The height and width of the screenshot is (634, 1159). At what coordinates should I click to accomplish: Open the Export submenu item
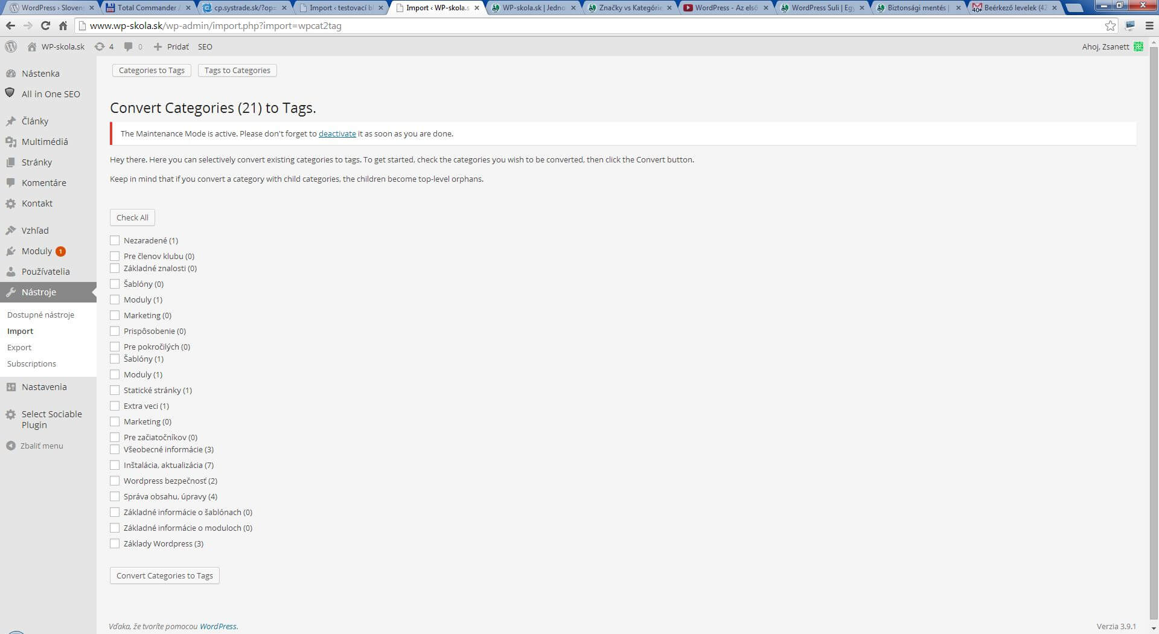(19, 347)
